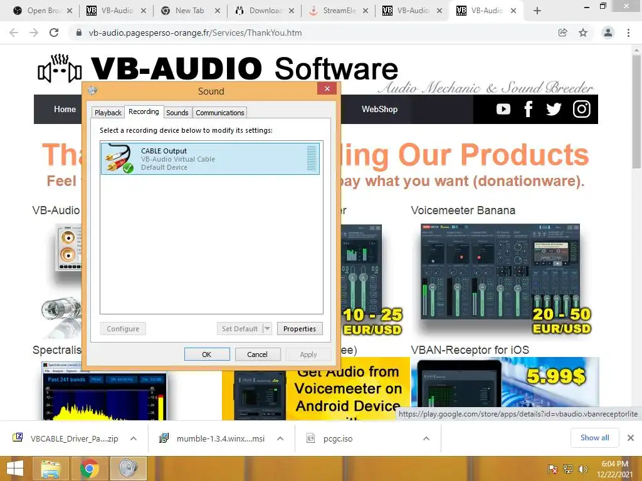642x481 pixels.
Task: Select the Sound taskbar button
Action: click(129, 468)
